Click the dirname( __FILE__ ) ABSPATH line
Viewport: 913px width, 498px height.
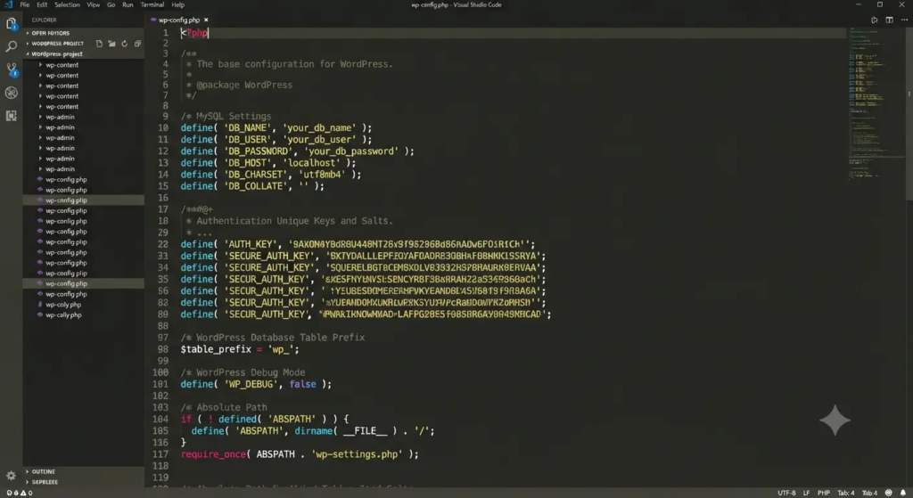point(313,430)
